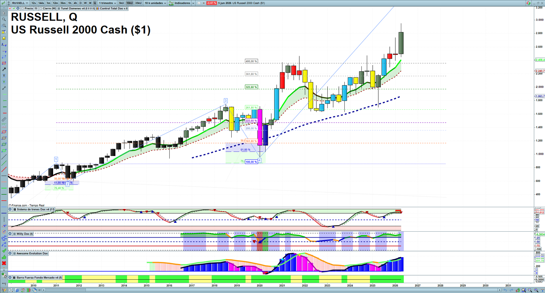Viewport: 545px width, 293px height.
Task: Click the red X delete drawings icon
Action: coord(4,263)
